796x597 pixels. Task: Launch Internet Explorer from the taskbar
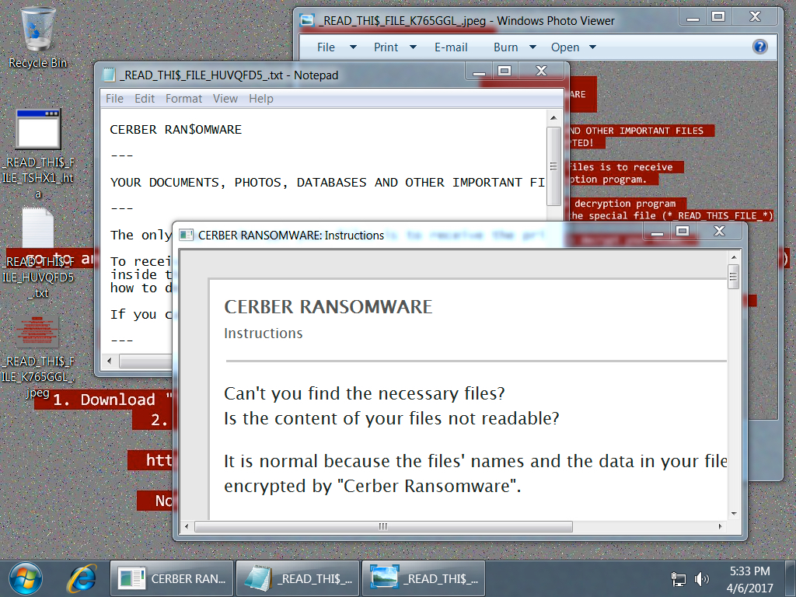[x=82, y=578]
